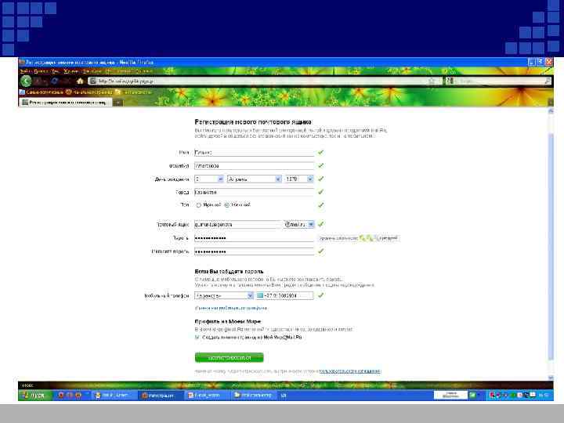Image resolution: width=564 pixels, height=423 pixels.
Task: Open the Файл menu
Action: pyautogui.click(x=25, y=71)
